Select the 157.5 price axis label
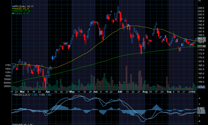Screen dimensions: 208x125 (201, 78)
